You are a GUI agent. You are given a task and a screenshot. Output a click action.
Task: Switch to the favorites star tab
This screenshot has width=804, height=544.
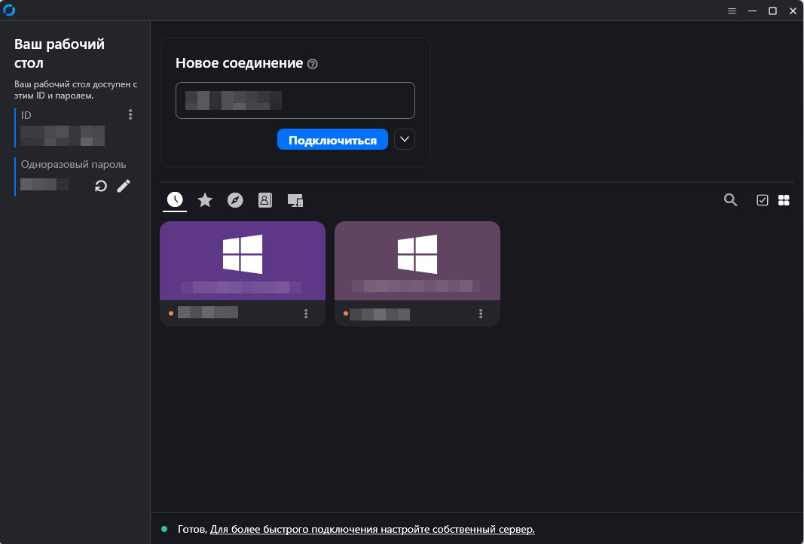(205, 200)
